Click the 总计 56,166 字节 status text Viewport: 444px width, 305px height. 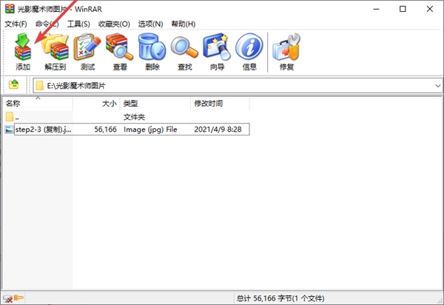click(280, 298)
